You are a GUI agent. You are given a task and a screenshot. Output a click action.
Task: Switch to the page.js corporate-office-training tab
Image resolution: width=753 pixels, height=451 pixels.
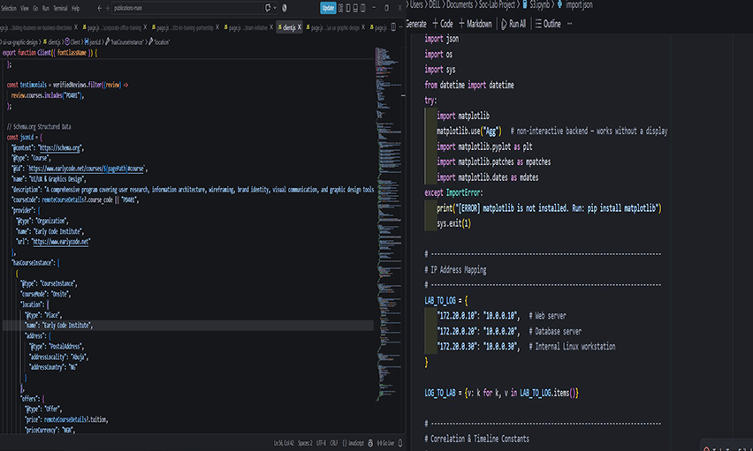point(112,27)
